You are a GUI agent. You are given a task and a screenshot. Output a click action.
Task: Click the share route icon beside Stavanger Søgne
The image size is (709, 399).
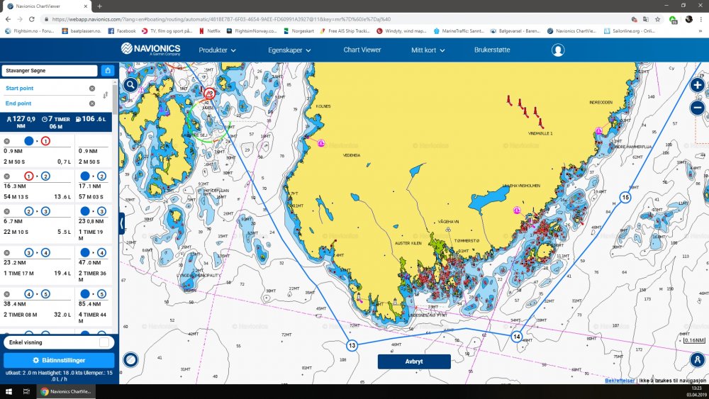click(108, 70)
